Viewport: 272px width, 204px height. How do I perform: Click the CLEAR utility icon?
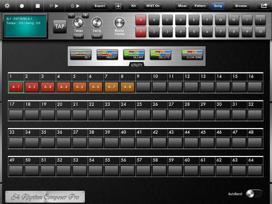click(x=134, y=54)
